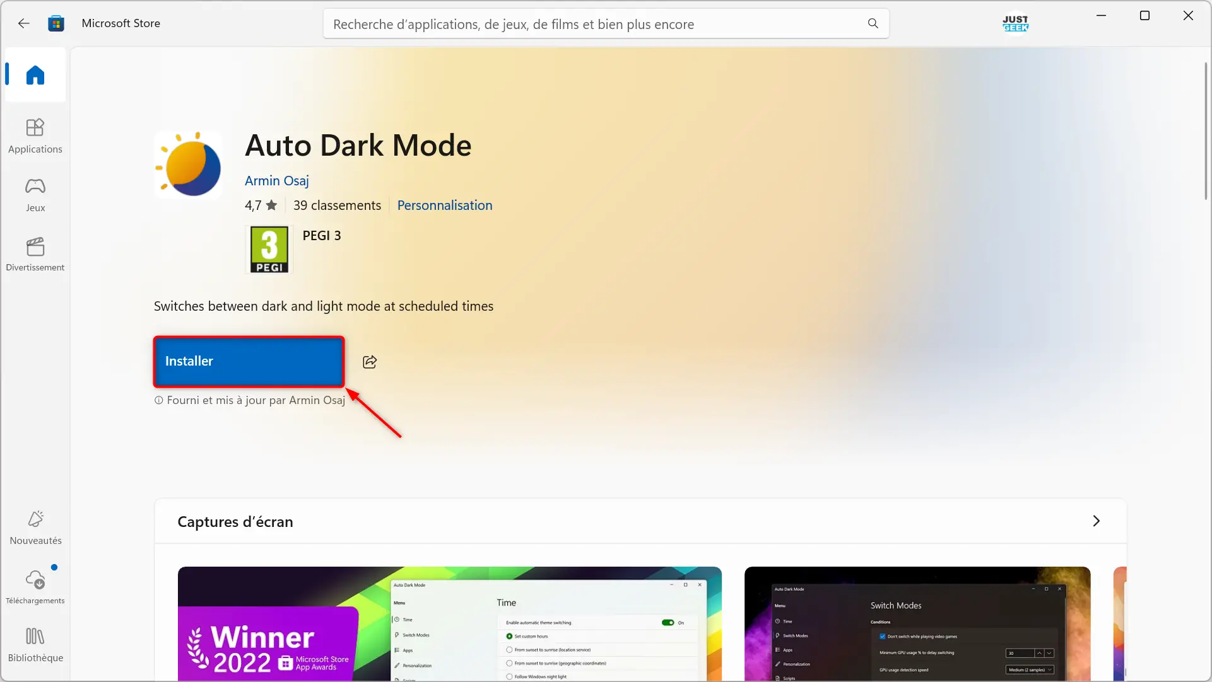Go back with the arrow icon

(24, 23)
